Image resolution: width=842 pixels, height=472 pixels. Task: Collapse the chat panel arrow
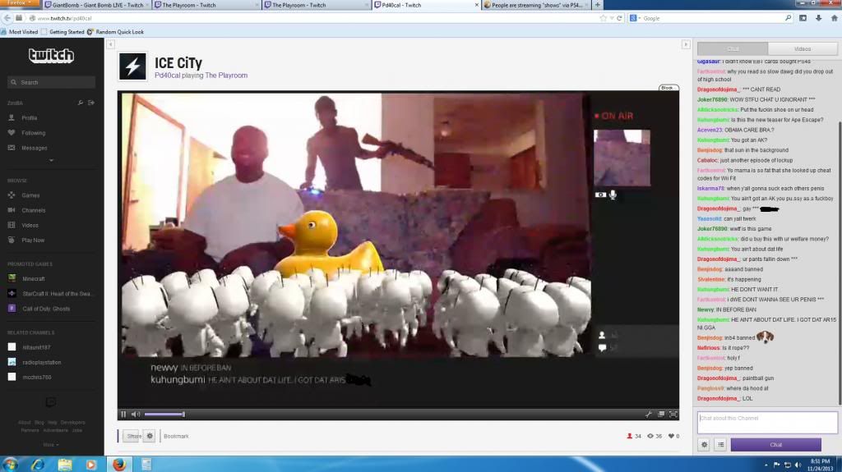click(x=686, y=44)
